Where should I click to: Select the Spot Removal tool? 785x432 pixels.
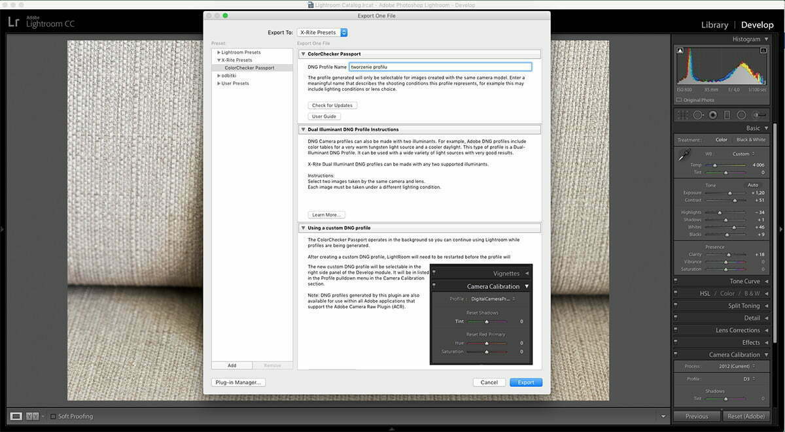point(699,114)
